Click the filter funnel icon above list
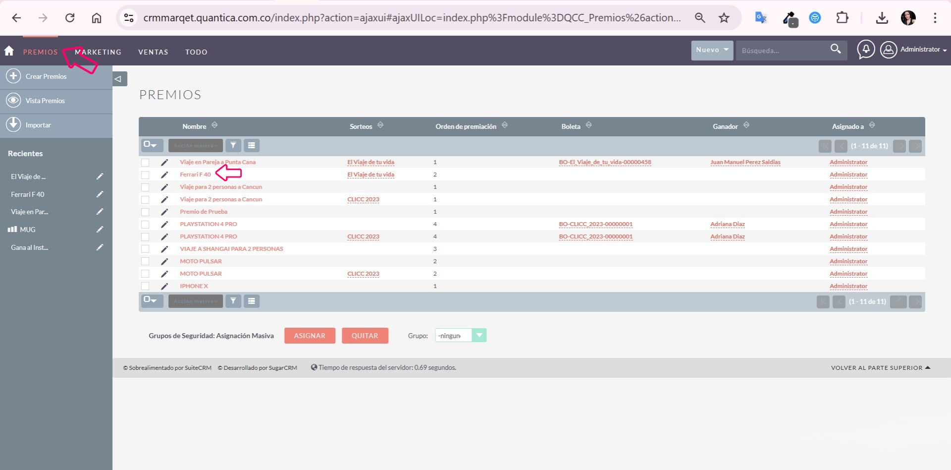The width and height of the screenshot is (951, 470). pos(233,145)
